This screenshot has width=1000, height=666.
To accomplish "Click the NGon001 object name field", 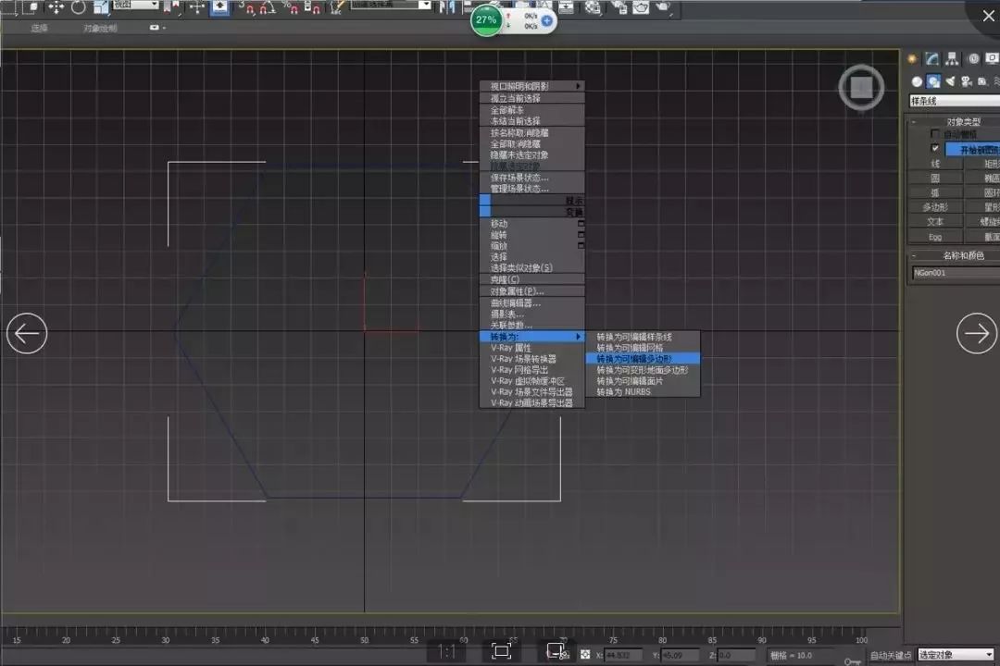I will click(x=956, y=273).
